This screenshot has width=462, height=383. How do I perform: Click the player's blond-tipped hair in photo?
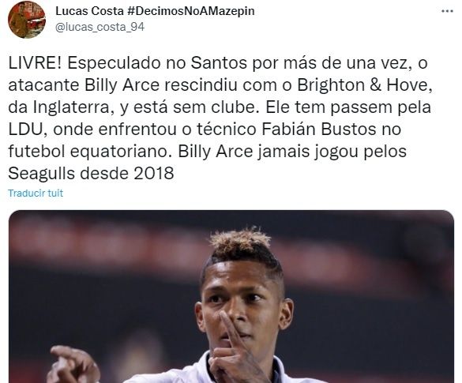tap(241, 242)
